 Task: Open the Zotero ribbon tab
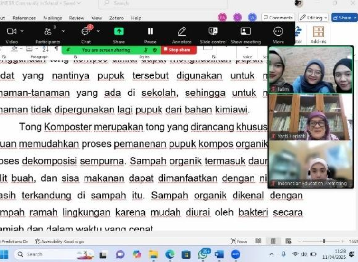(116, 18)
